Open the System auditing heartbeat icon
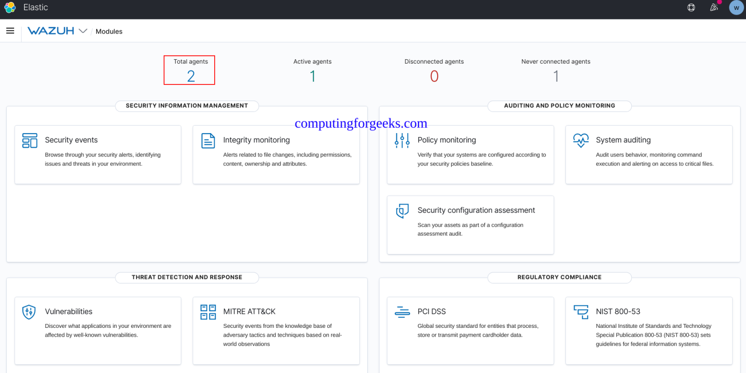Image resolution: width=746 pixels, height=373 pixels. [580, 140]
